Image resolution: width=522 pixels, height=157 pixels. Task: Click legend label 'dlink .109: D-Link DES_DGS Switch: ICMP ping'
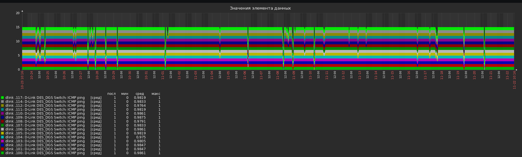click(45, 117)
